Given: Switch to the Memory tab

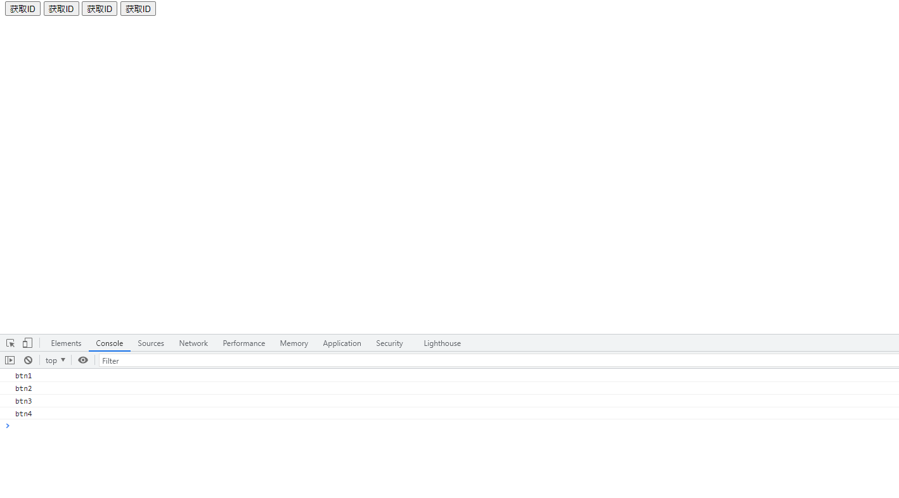Looking at the screenshot, I should click(294, 343).
